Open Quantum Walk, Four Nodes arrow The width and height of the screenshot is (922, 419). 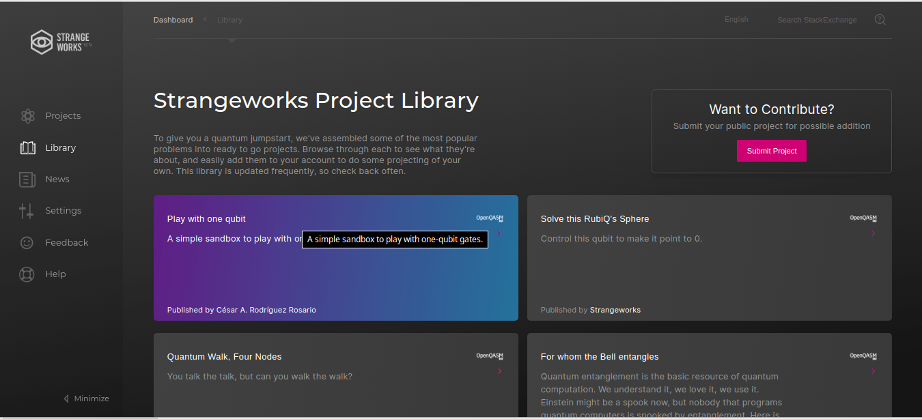click(x=500, y=371)
